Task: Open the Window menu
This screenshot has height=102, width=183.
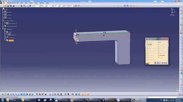Action: (42, 3)
